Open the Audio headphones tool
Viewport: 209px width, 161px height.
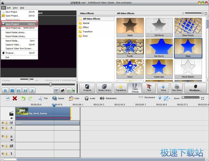click(90, 98)
